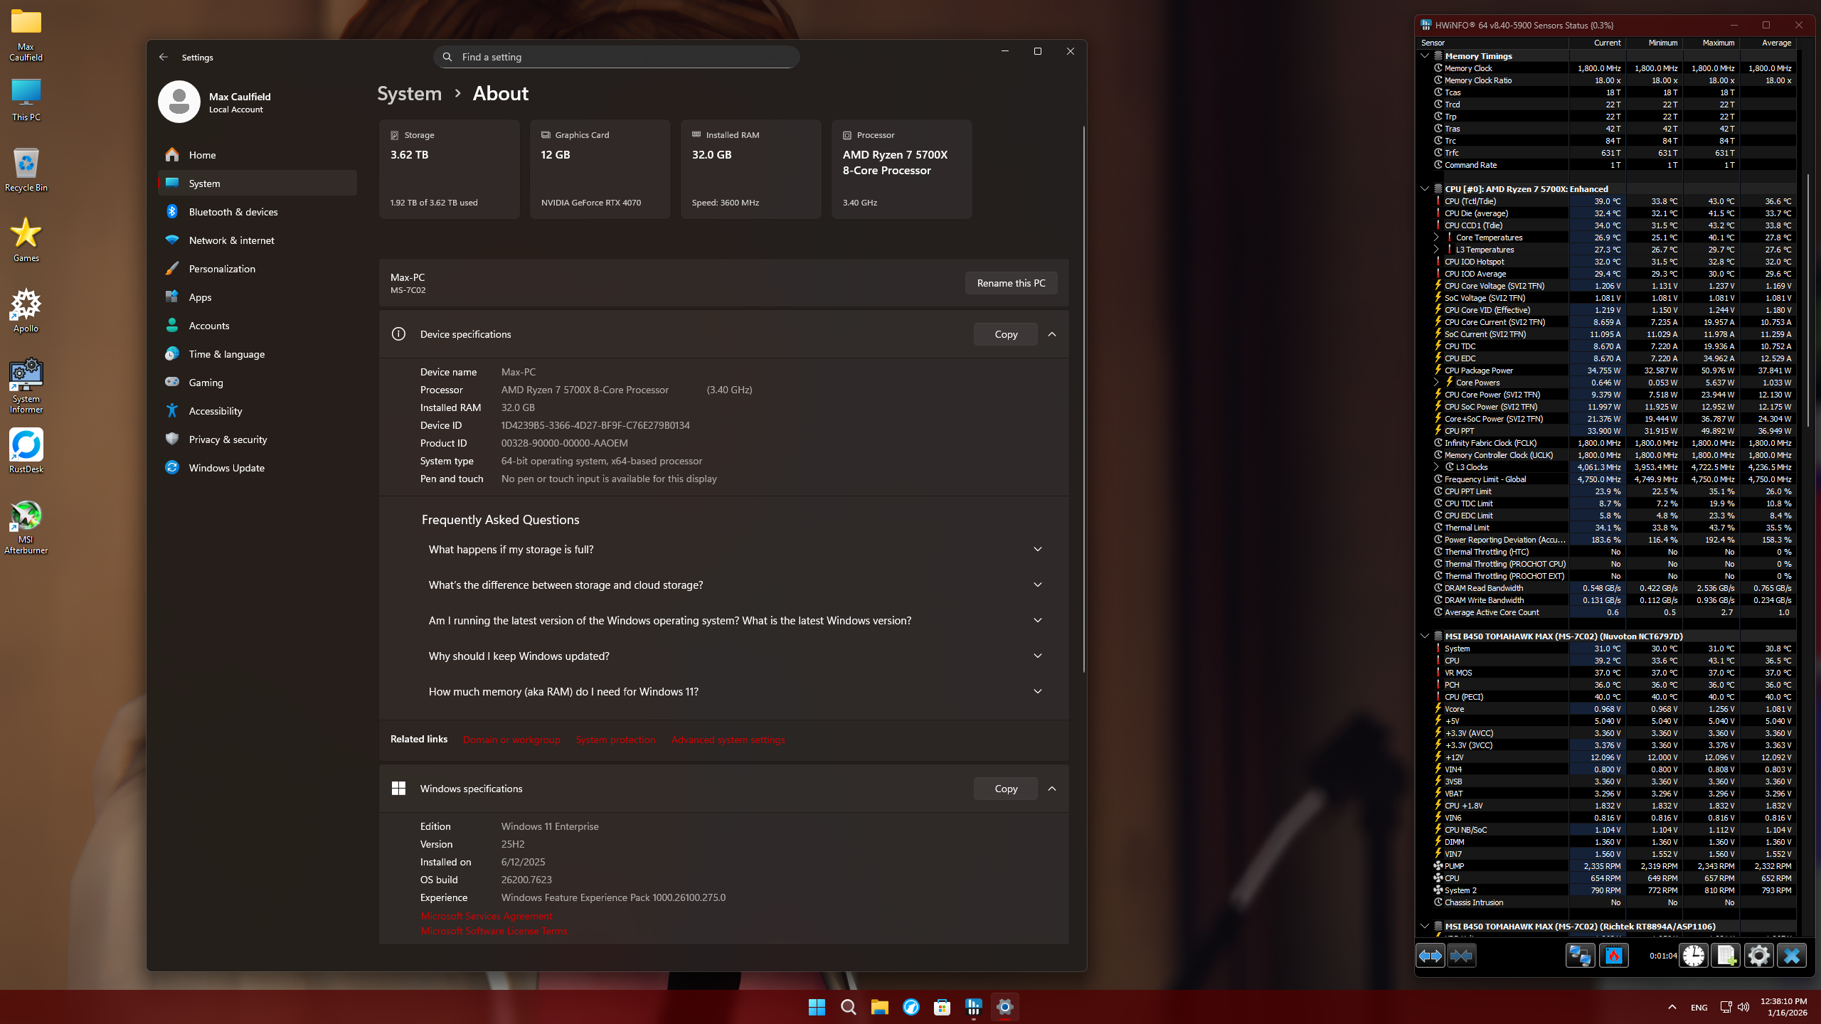Open taskbar Search magnifier
Viewport: 1821px width, 1024px height.
click(x=848, y=1007)
